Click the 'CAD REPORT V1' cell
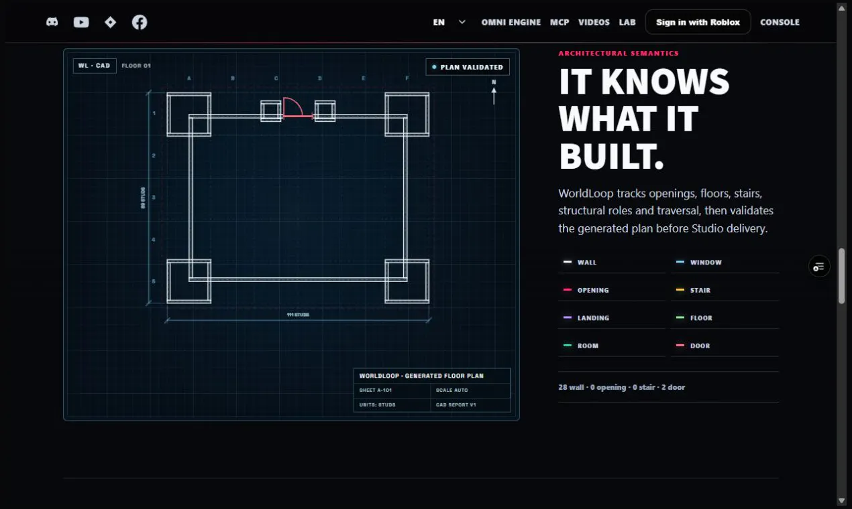The width and height of the screenshot is (852, 509). pos(471,405)
